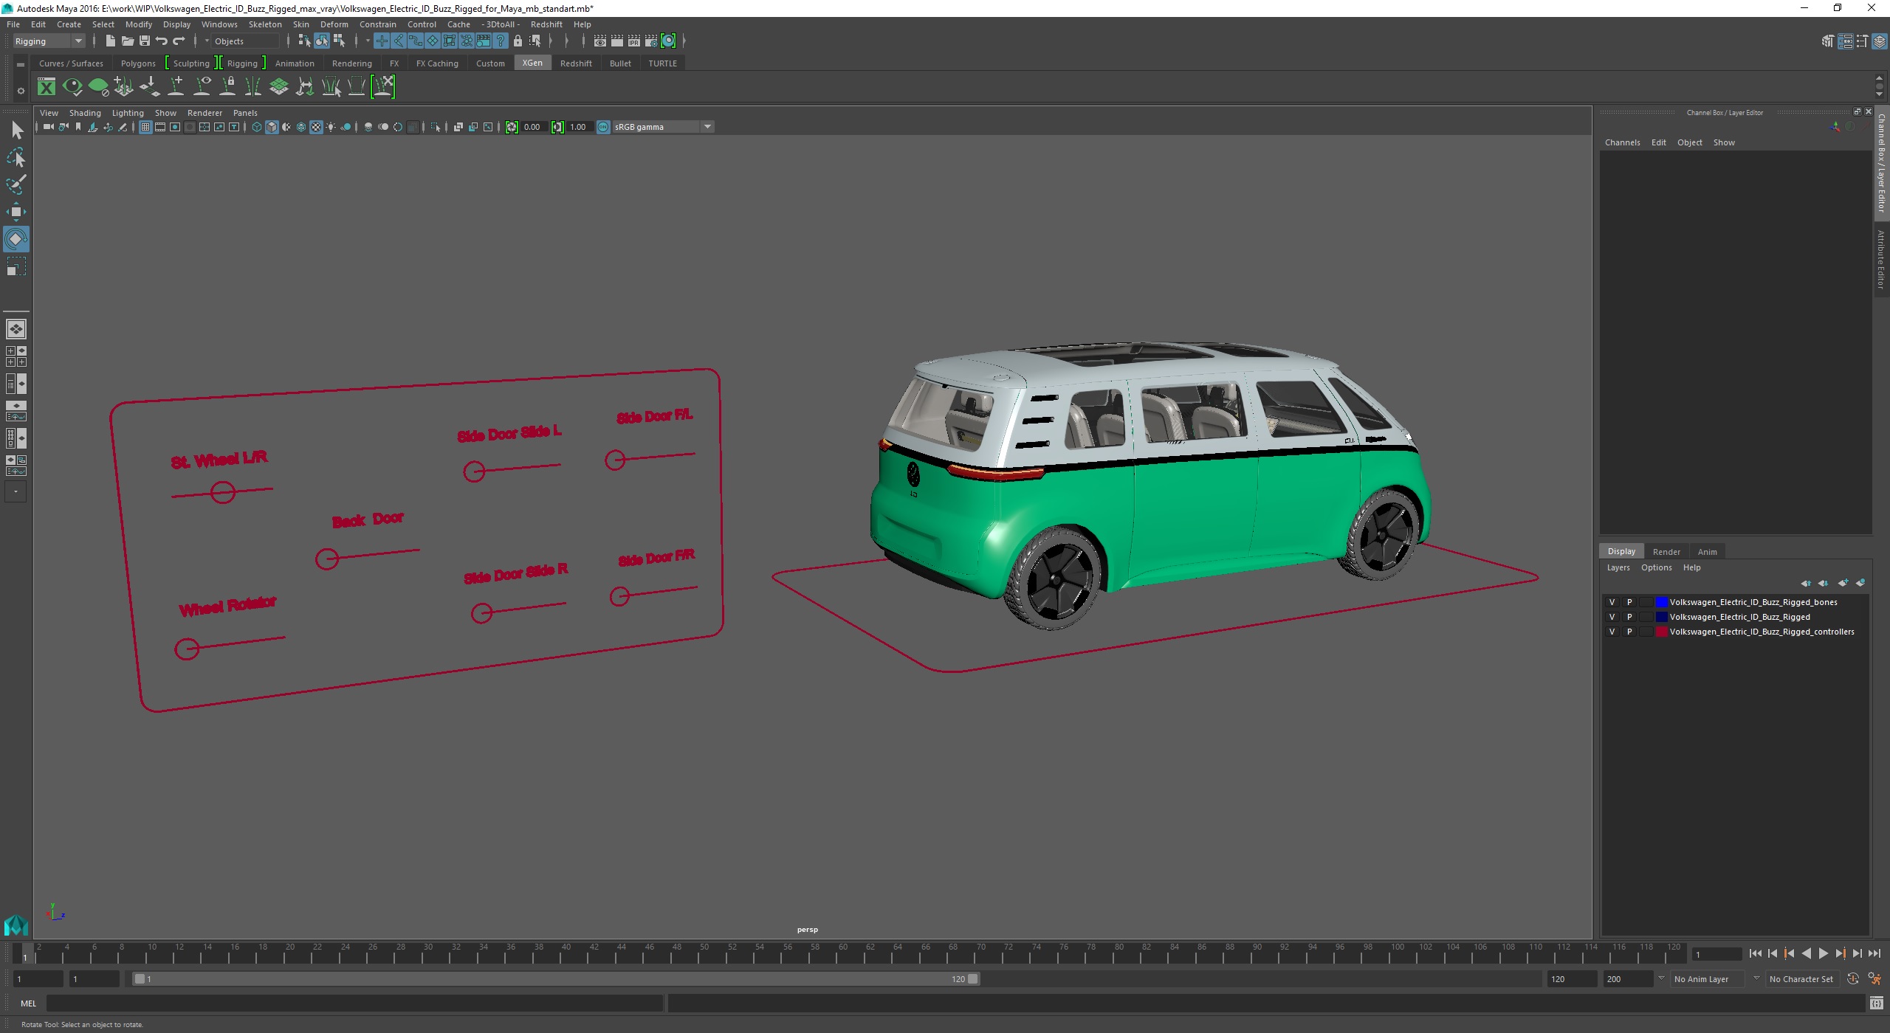The image size is (1890, 1033).
Task: Click the smooth shade all cube icon
Action: point(272,127)
